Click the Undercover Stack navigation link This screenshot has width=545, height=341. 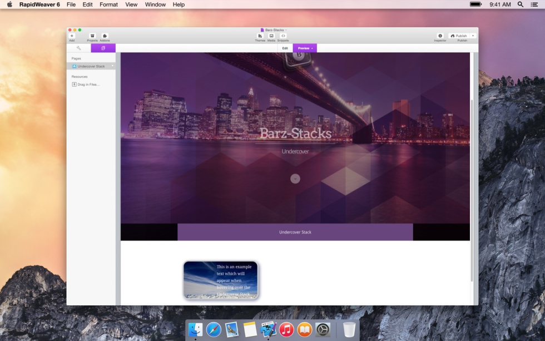tap(295, 232)
